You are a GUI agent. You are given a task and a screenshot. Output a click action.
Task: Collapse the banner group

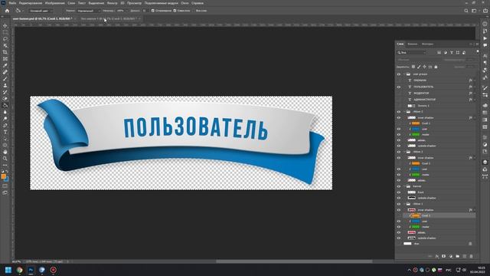[x=404, y=186]
